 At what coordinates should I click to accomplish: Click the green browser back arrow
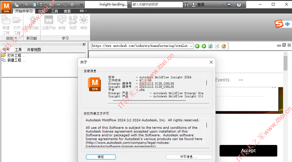197,46
